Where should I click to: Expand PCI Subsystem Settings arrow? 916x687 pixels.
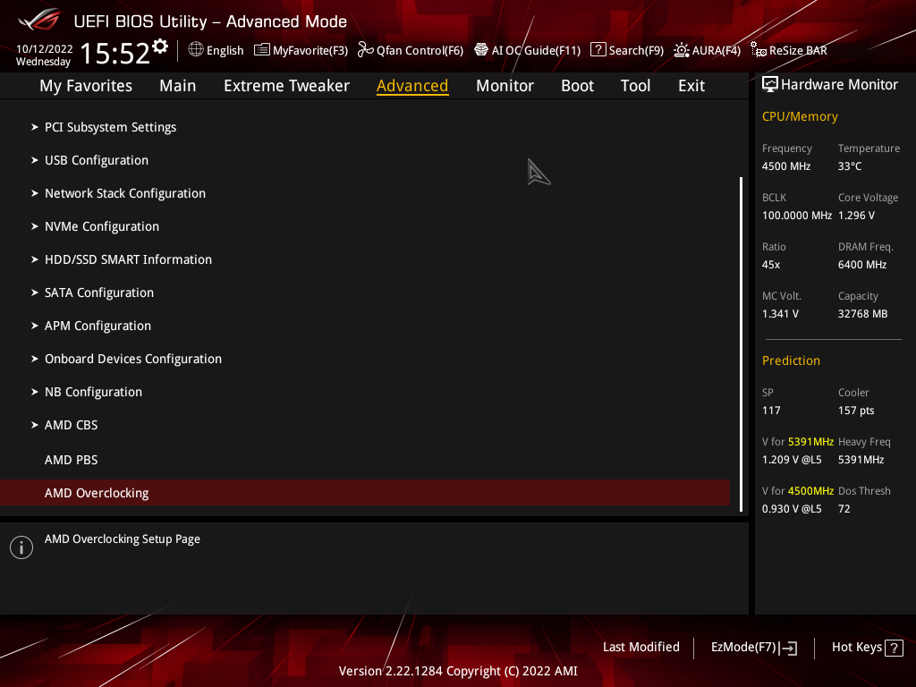point(35,127)
